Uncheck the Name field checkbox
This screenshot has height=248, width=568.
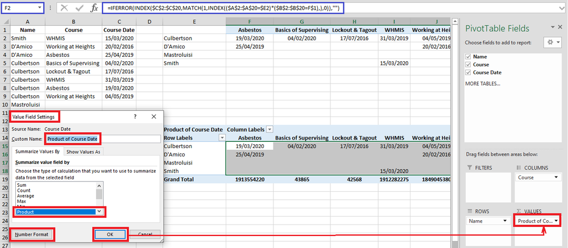coord(468,57)
